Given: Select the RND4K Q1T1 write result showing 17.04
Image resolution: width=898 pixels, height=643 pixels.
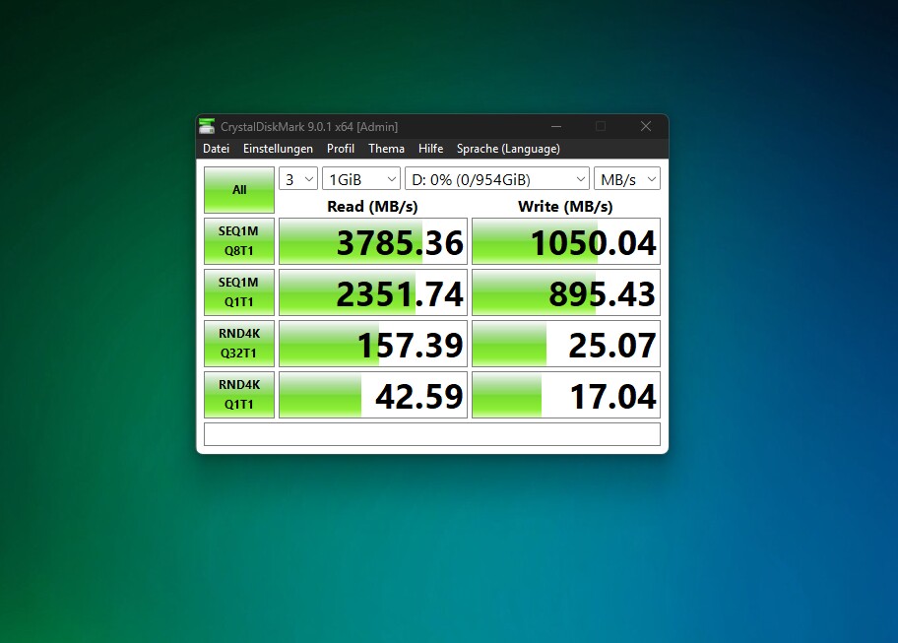Looking at the screenshot, I should pyautogui.click(x=565, y=394).
